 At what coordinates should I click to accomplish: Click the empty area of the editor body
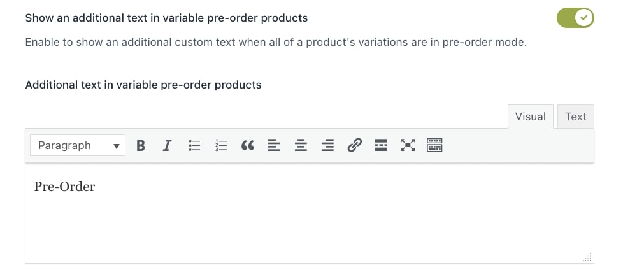310,222
